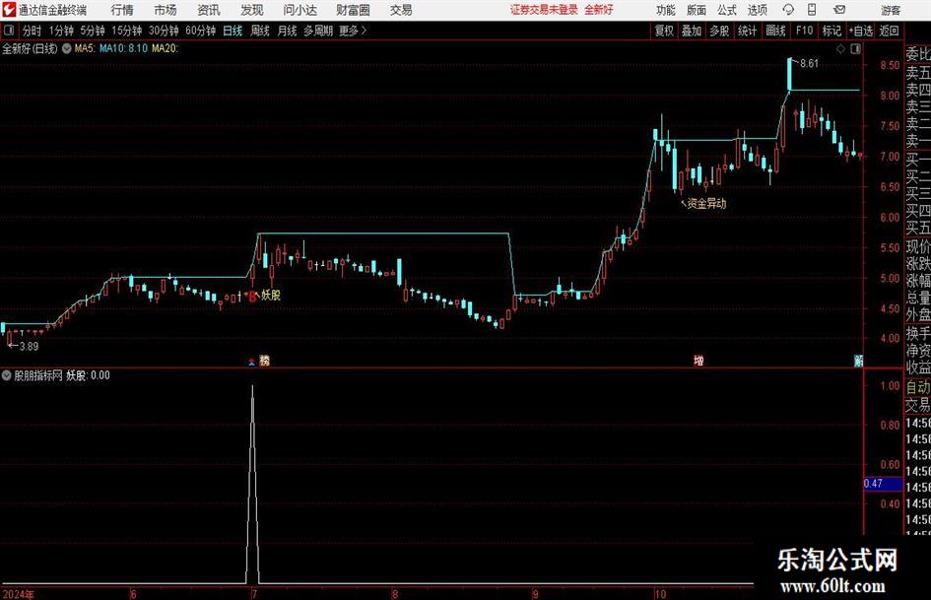
Task: Expand the 更多 periods chevron
Action: pos(354,31)
